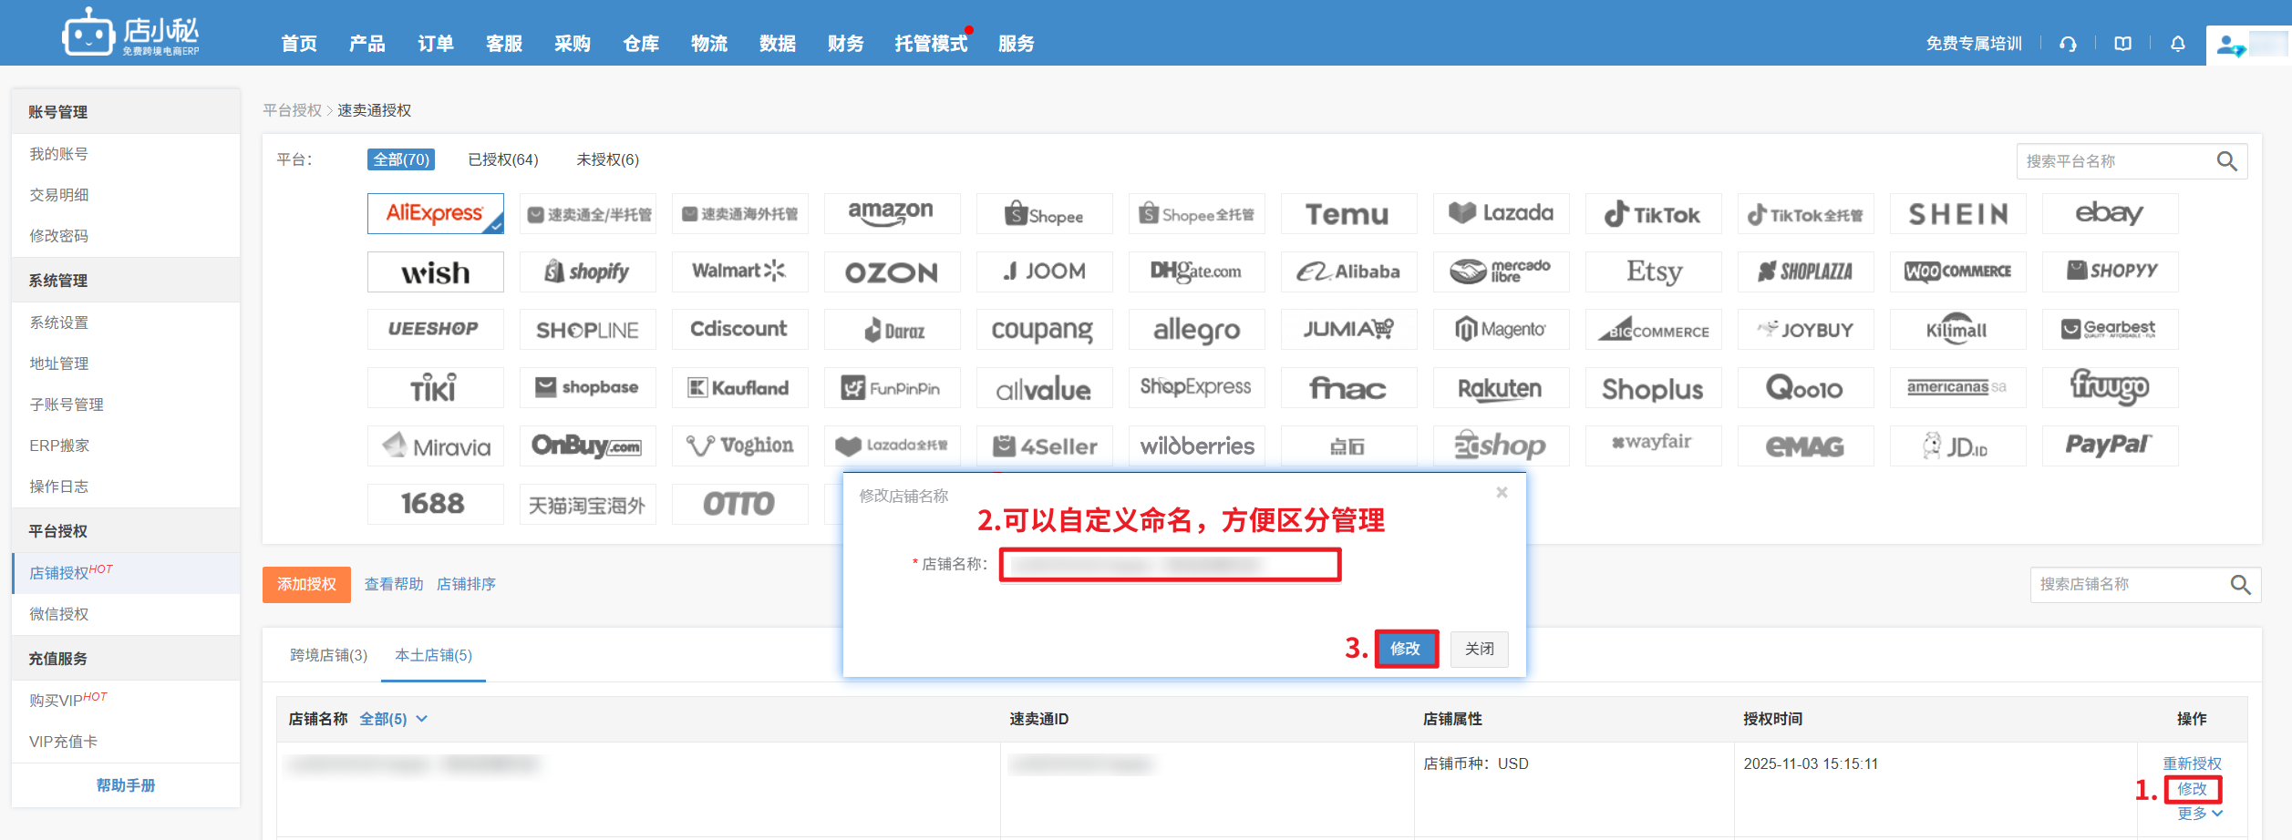Select the Etsy platform logo
This screenshot has width=2292, height=840.
click(x=1653, y=271)
